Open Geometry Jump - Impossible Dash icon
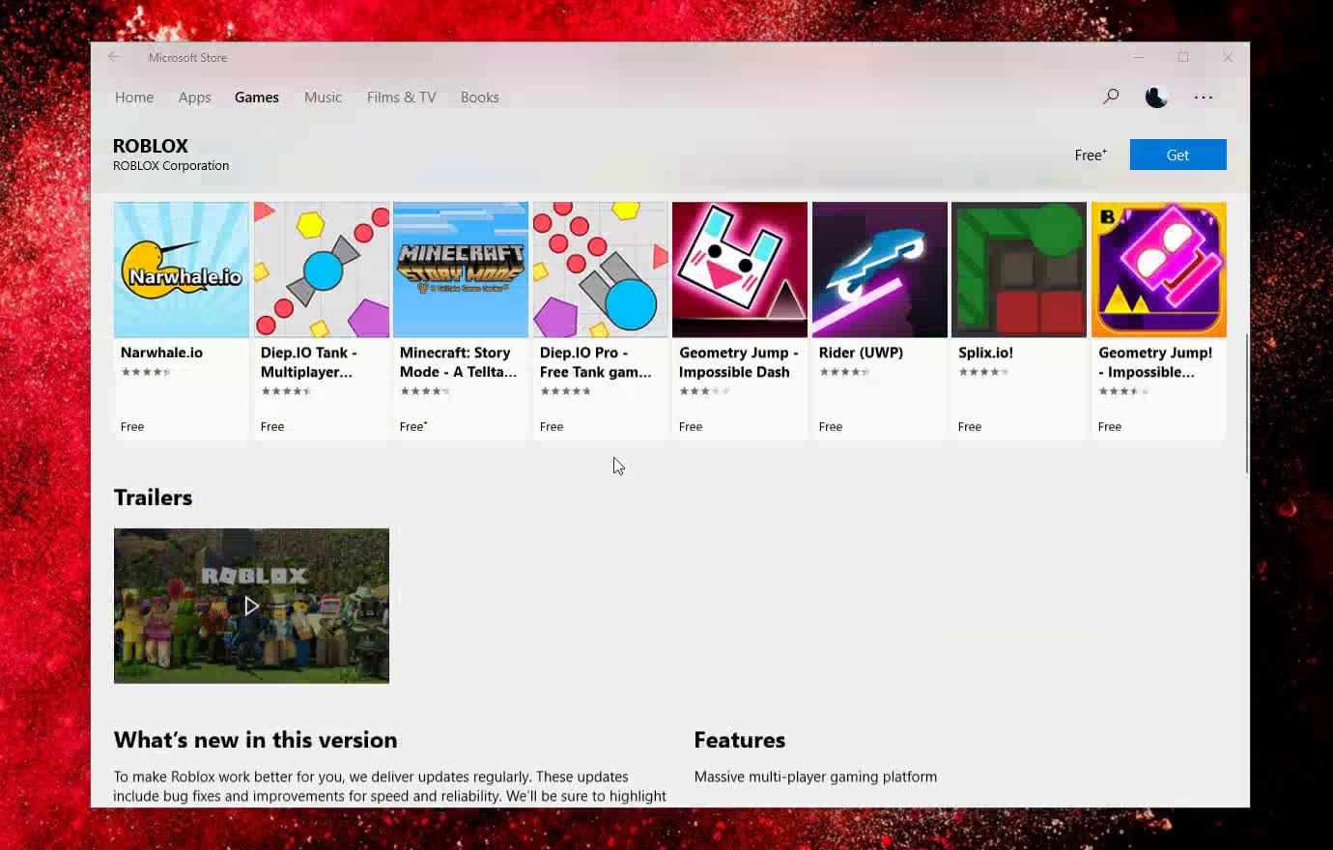The height and width of the screenshot is (850, 1333). [739, 269]
